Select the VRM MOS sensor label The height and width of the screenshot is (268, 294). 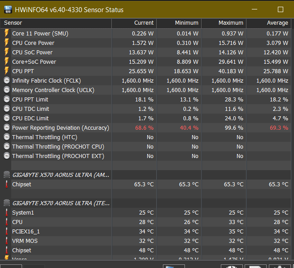pyautogui.click(x=25, y=241)
